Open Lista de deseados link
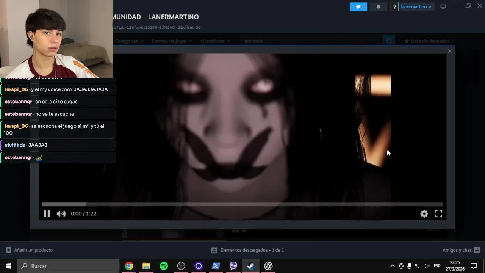This screenshot has height=273, width=485. tap(429, 41)
